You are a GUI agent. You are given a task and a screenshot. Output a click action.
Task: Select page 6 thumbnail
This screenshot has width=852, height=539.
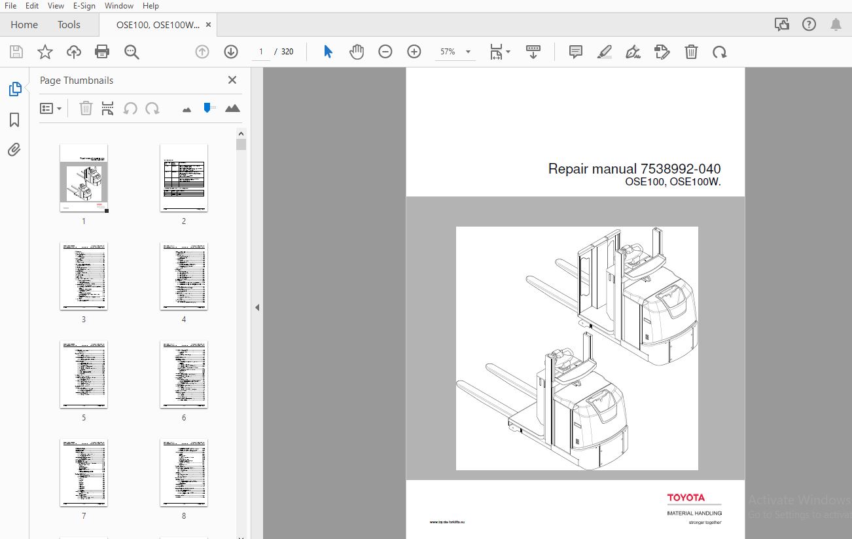click(184, 374)
